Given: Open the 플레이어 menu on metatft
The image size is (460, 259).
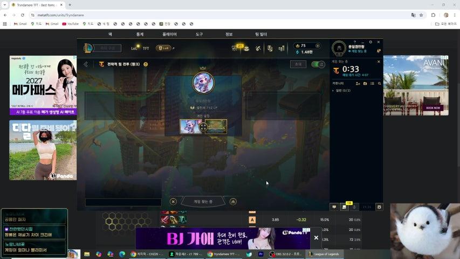Looking at the screenshot, I should click(x=169, y=35).
